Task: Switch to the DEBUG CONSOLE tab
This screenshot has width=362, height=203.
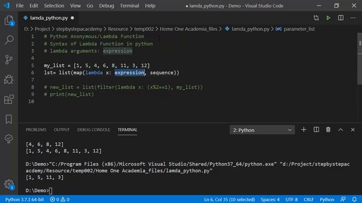Action: pos(93,130)
